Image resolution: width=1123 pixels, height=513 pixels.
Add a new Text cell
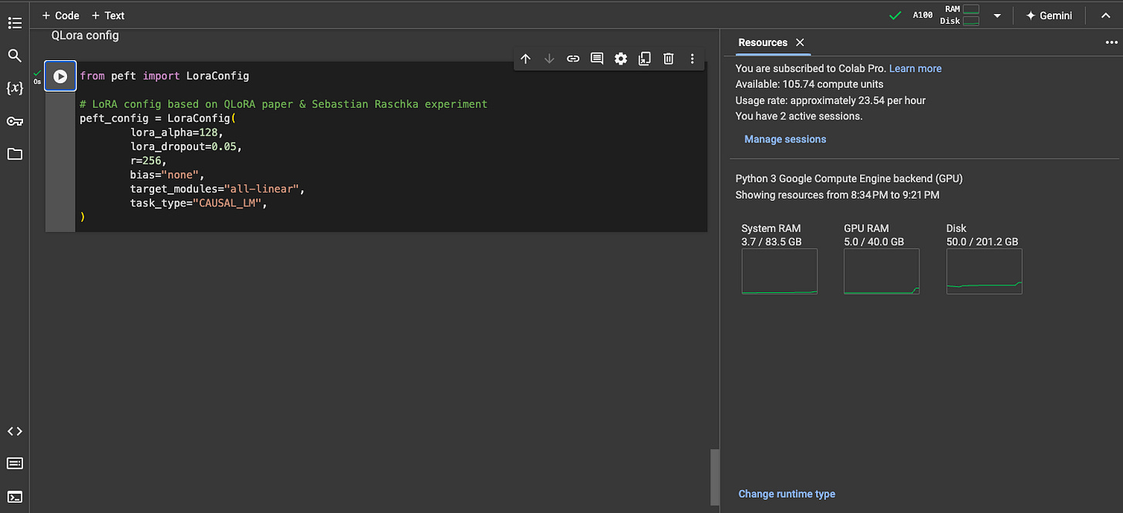click(x=107, y=15)
